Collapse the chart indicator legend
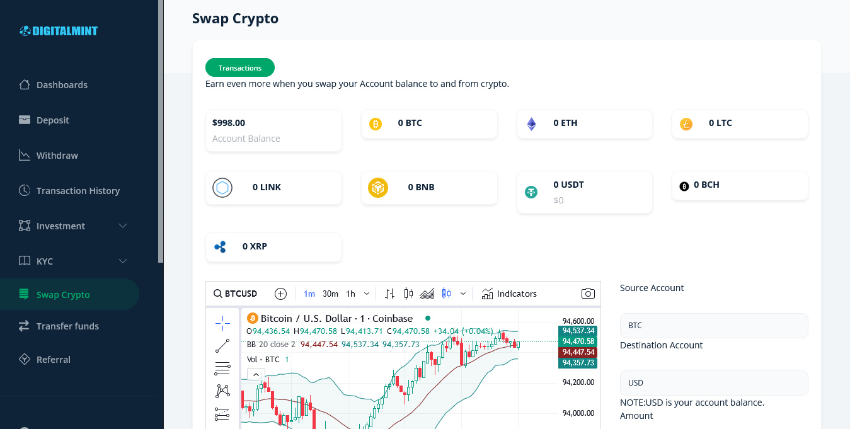The width and height of the screenshot is (850, 429). [x=255, y=375]
